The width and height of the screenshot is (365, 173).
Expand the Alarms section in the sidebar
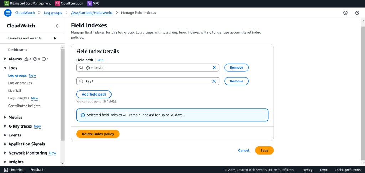point(5,59)
